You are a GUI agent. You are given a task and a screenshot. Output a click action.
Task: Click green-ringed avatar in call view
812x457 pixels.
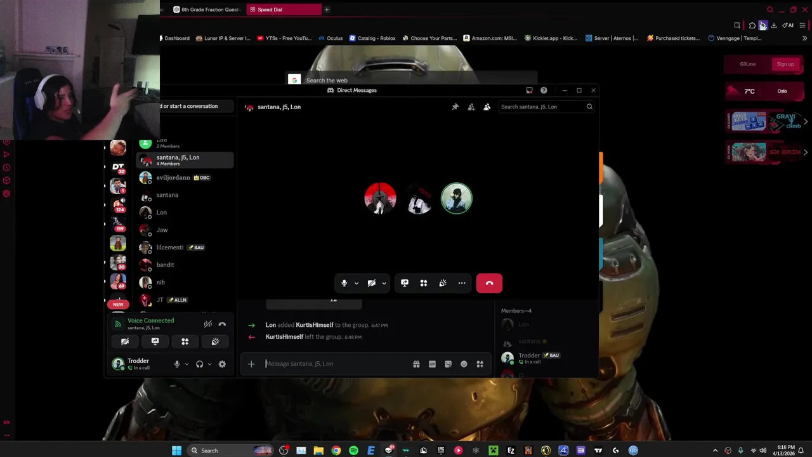click(457, 199)
